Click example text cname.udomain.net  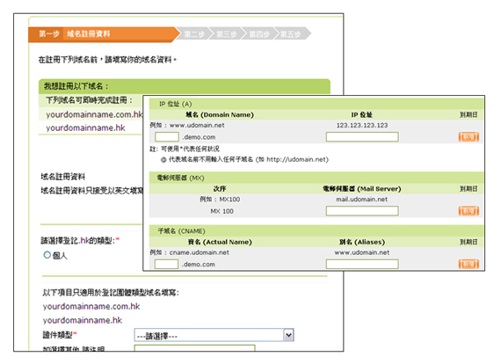[x=199, y=252]
